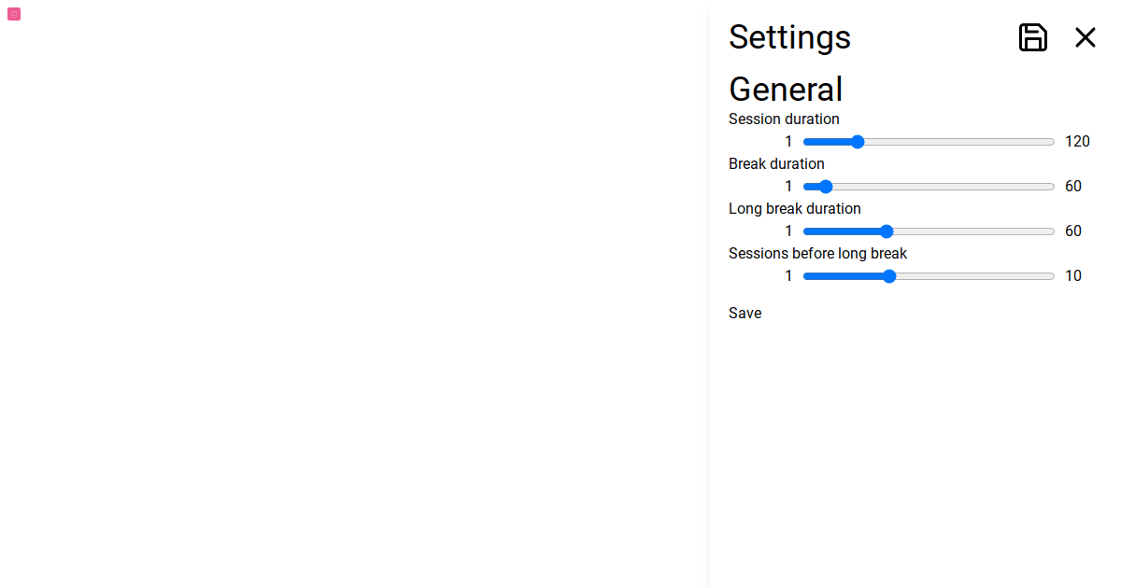Screen dimensions: 1121x588
Task: Click the Session duration slider handle
Action: pyautogui.click(x=858, y=142)
